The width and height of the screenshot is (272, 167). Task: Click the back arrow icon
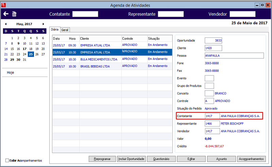(x=6, y=14)
